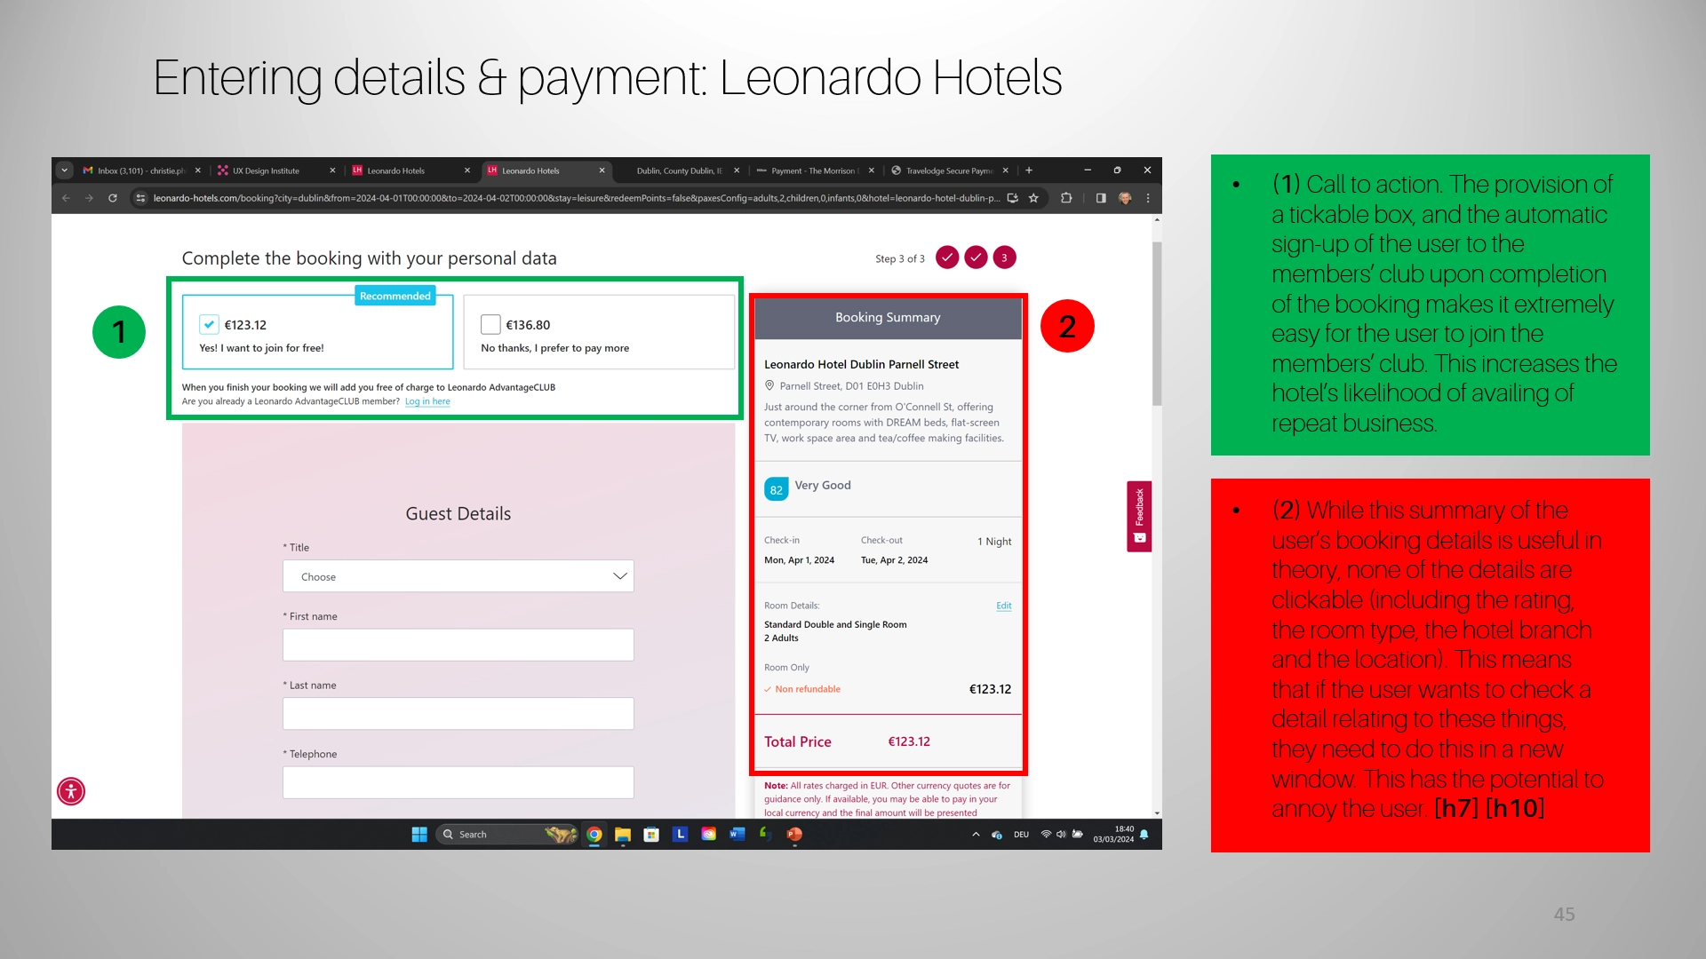Open the accessibility widget icon
This screenshot has width=1706, height=959.
(71, 791)
